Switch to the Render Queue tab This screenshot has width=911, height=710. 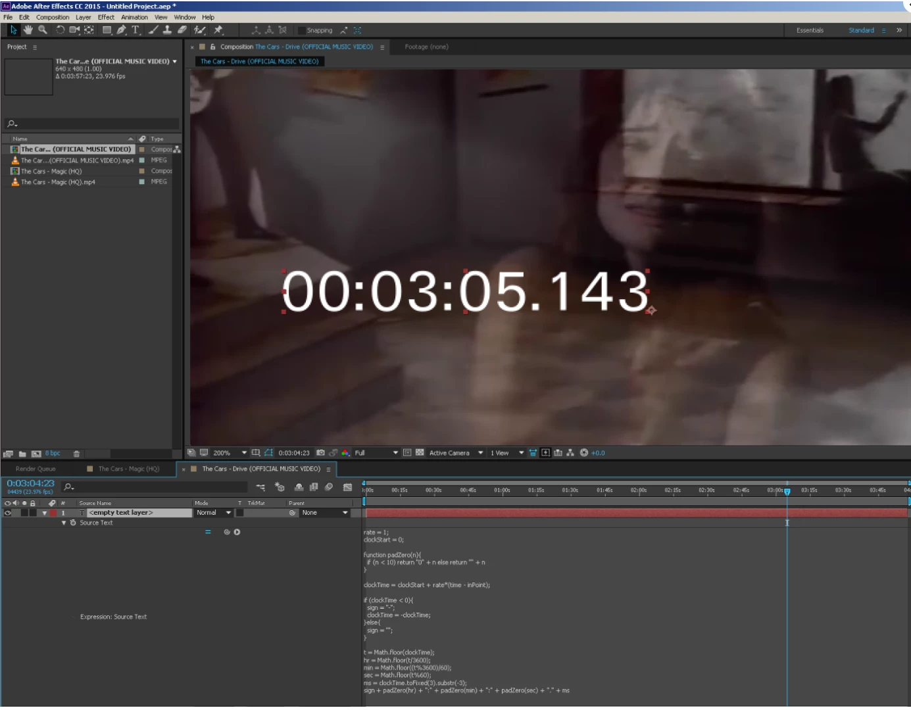coord(36,469)
